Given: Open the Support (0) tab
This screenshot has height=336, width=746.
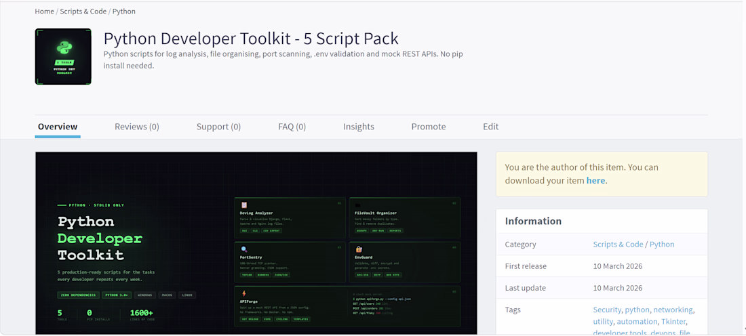Looking at the screenshot, I should click(x=218, y=127).
